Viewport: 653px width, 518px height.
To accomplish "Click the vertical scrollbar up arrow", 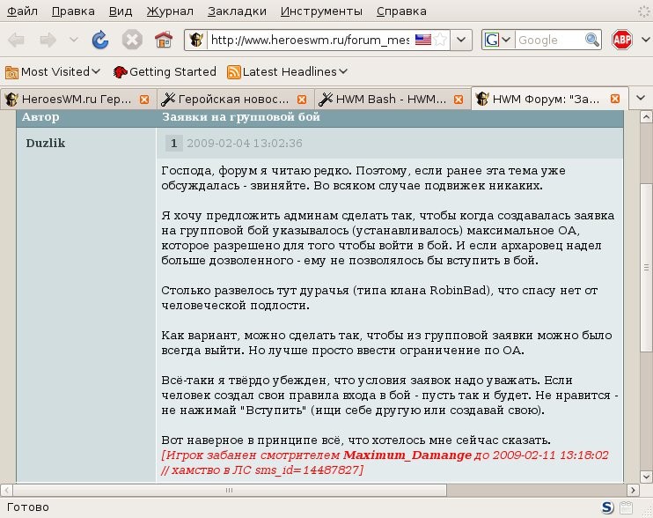I will [x=645, y=116].
